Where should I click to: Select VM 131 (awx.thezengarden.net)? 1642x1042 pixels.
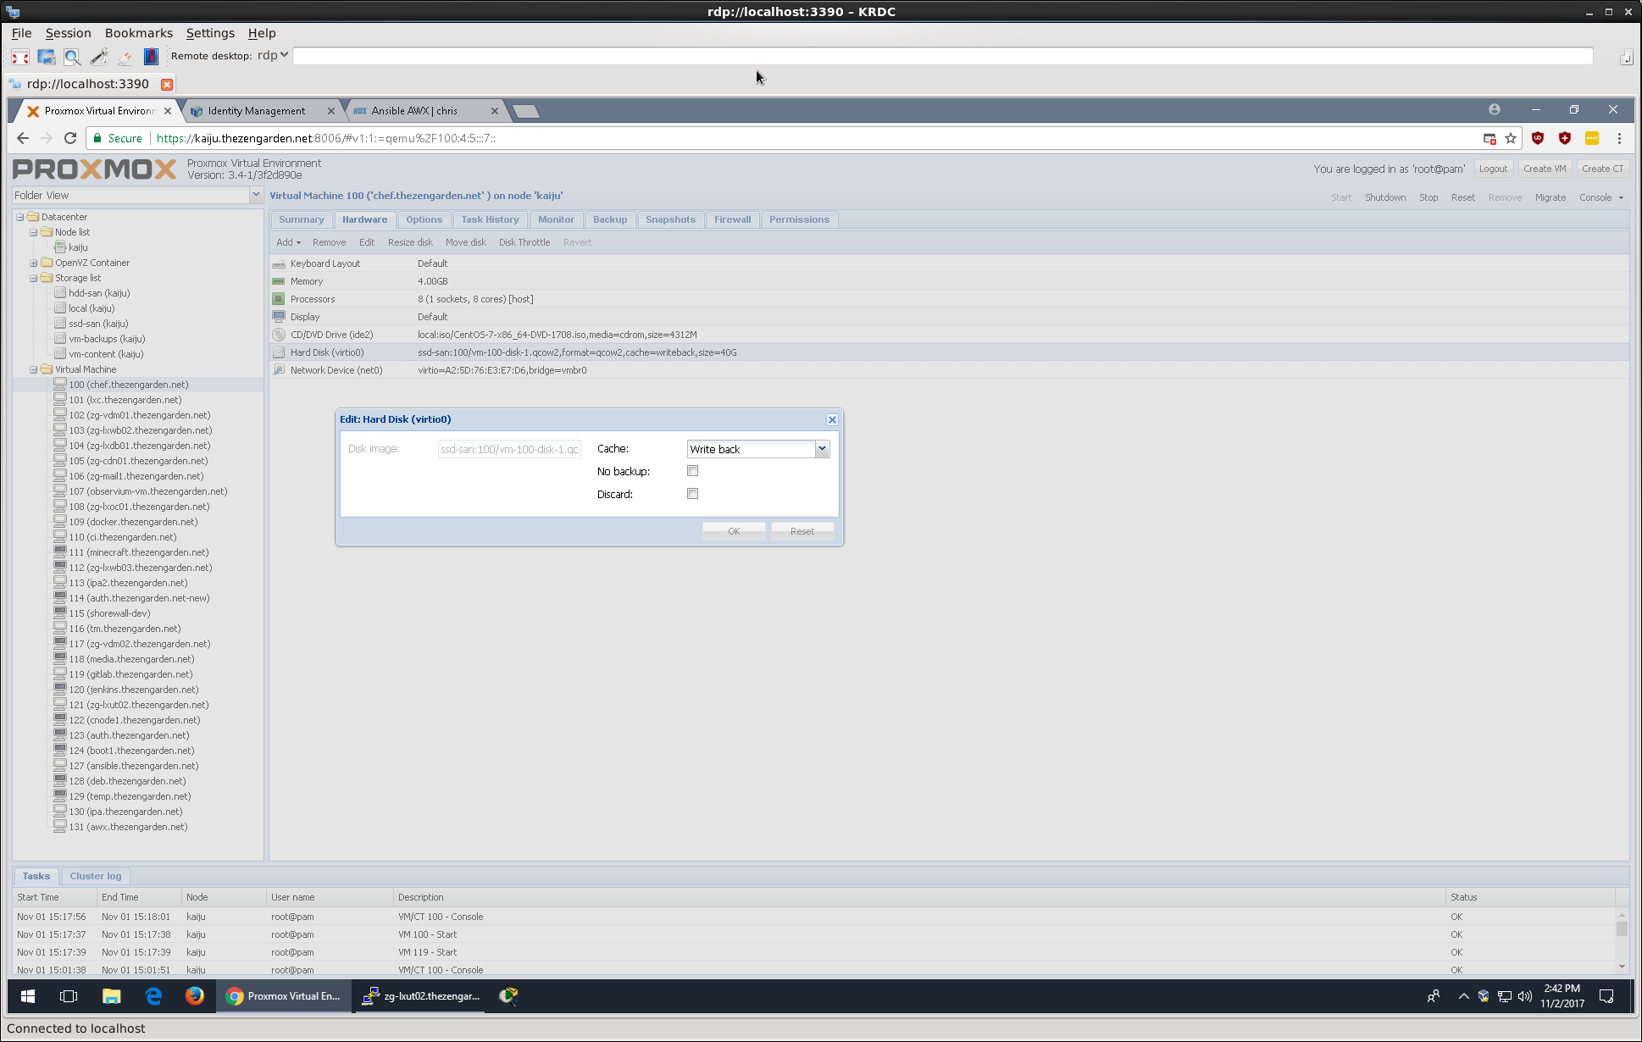pos(127,827)
